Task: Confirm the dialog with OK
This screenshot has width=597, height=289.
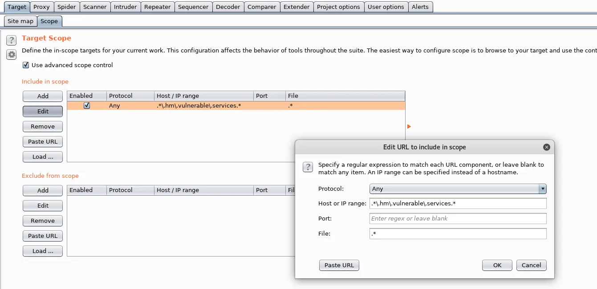Action: pyautogui.click(x=497, y=265)
